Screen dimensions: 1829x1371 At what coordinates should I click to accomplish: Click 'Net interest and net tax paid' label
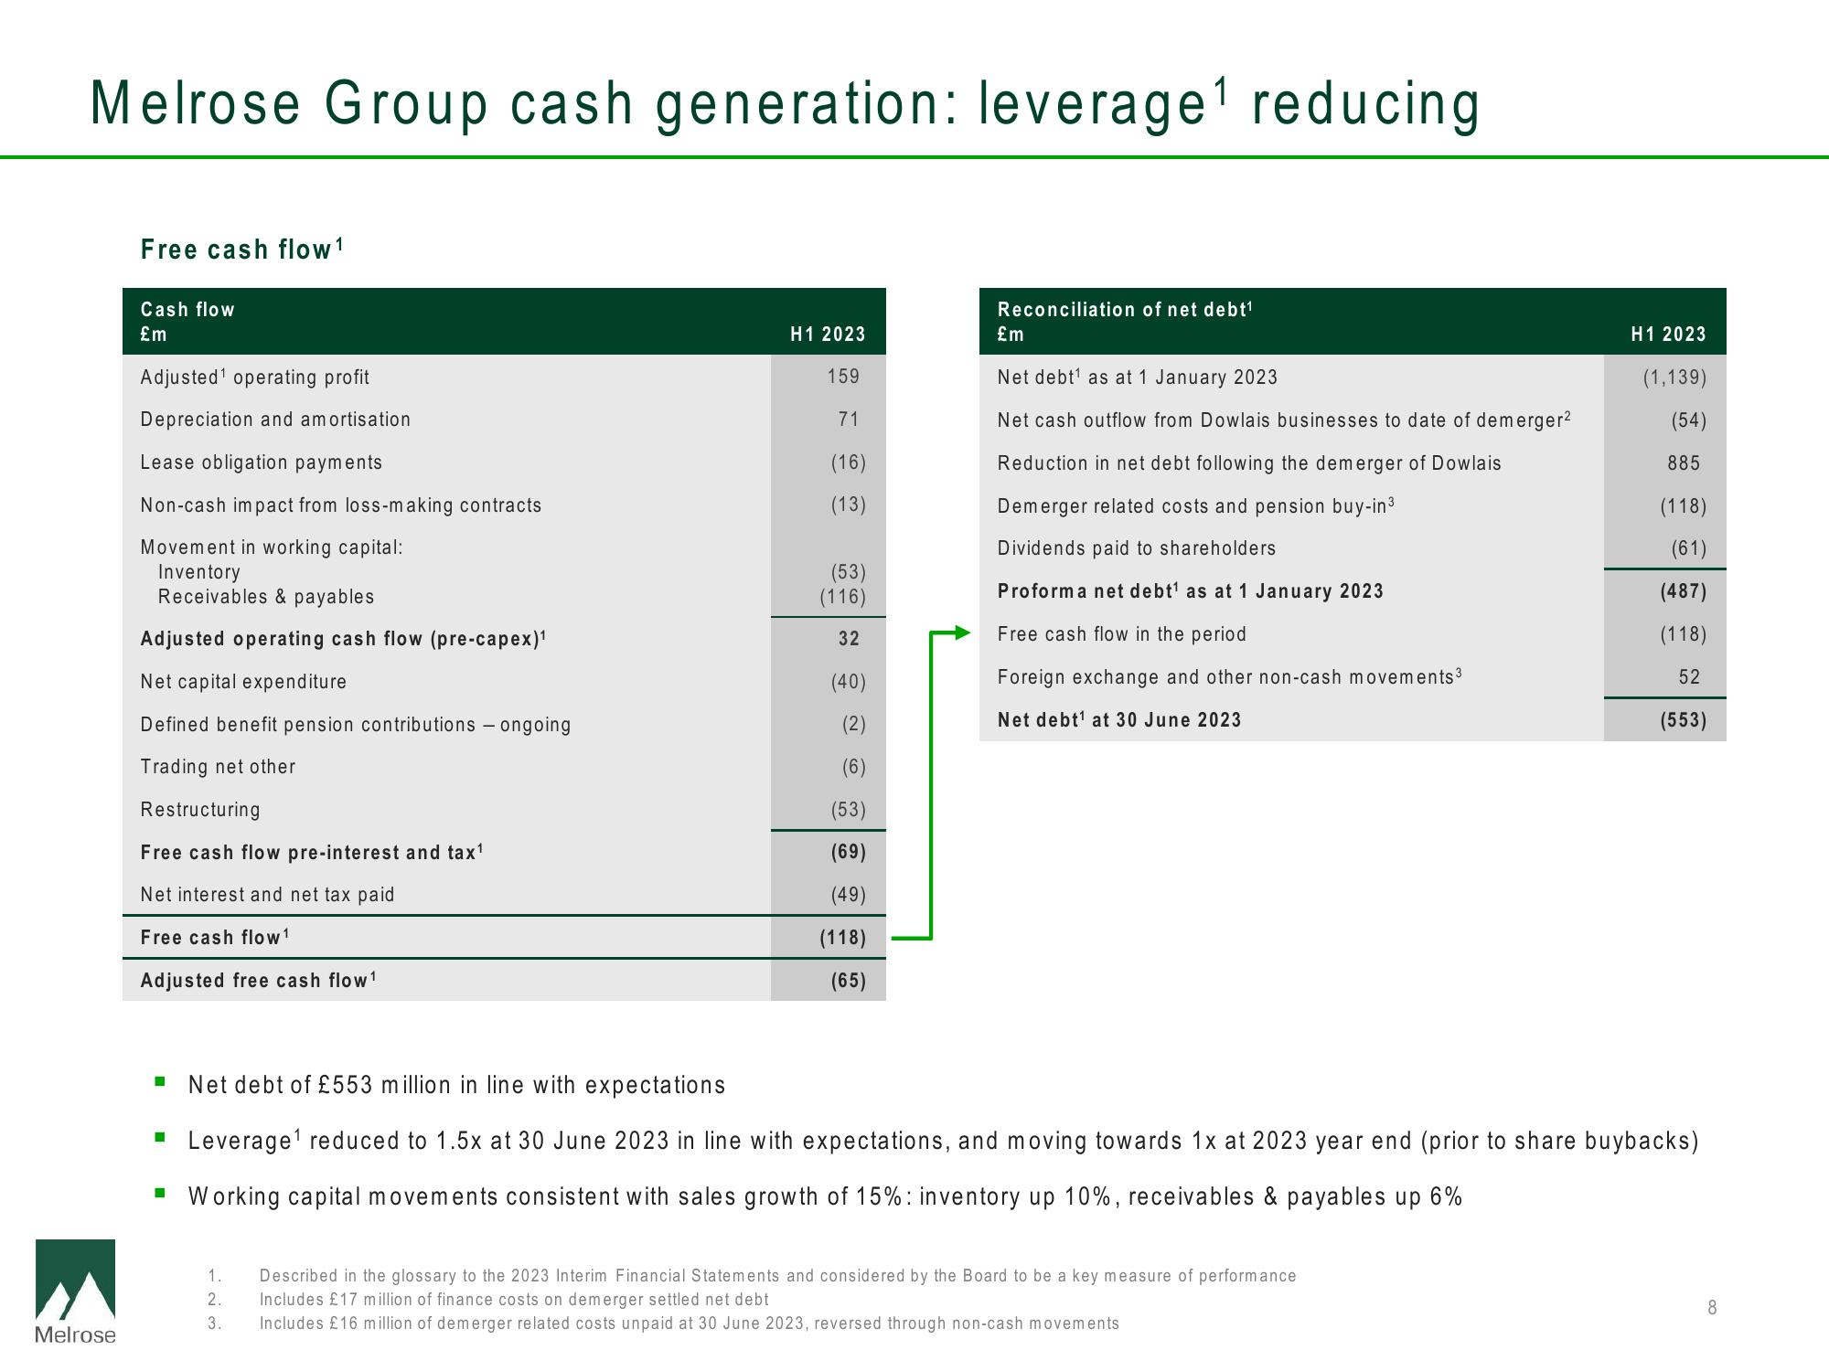(267, 895)
